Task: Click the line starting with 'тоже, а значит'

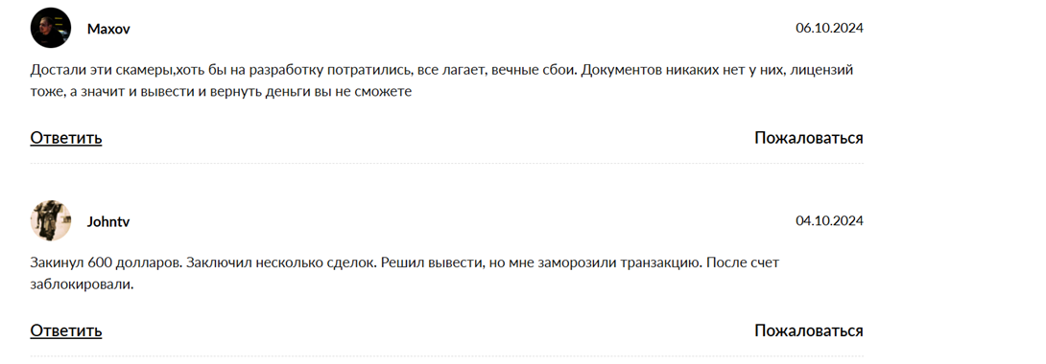Action: coord(221,92)
